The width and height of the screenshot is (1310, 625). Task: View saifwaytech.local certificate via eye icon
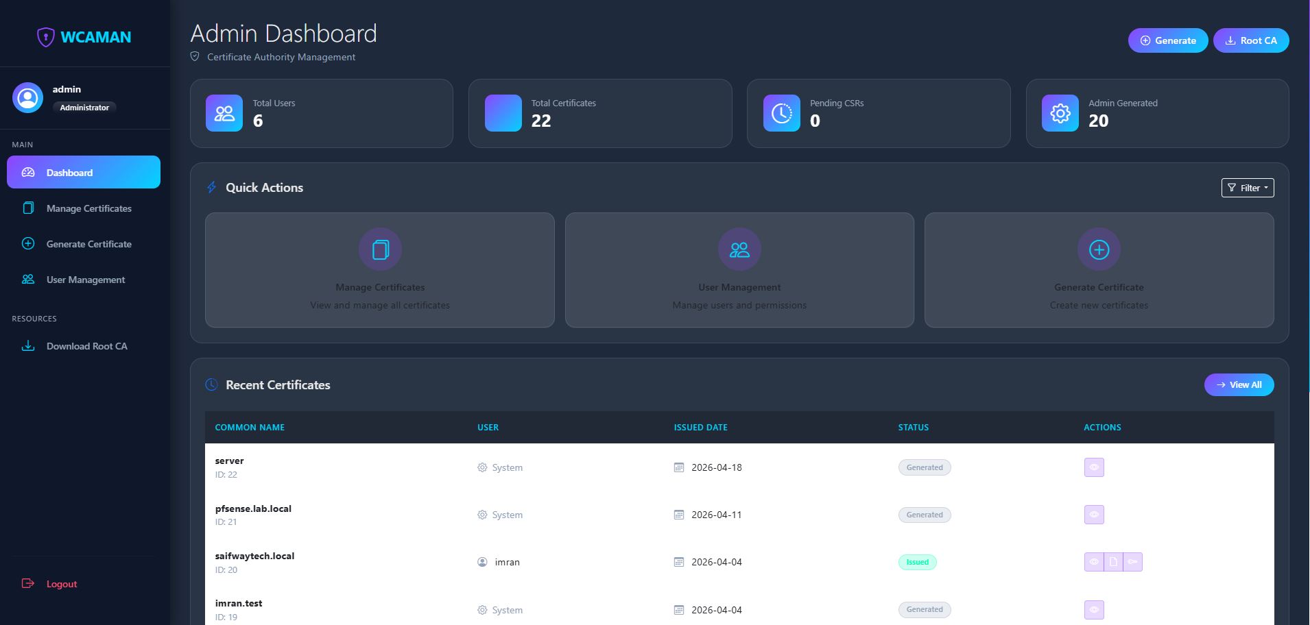click(1094, 562)
